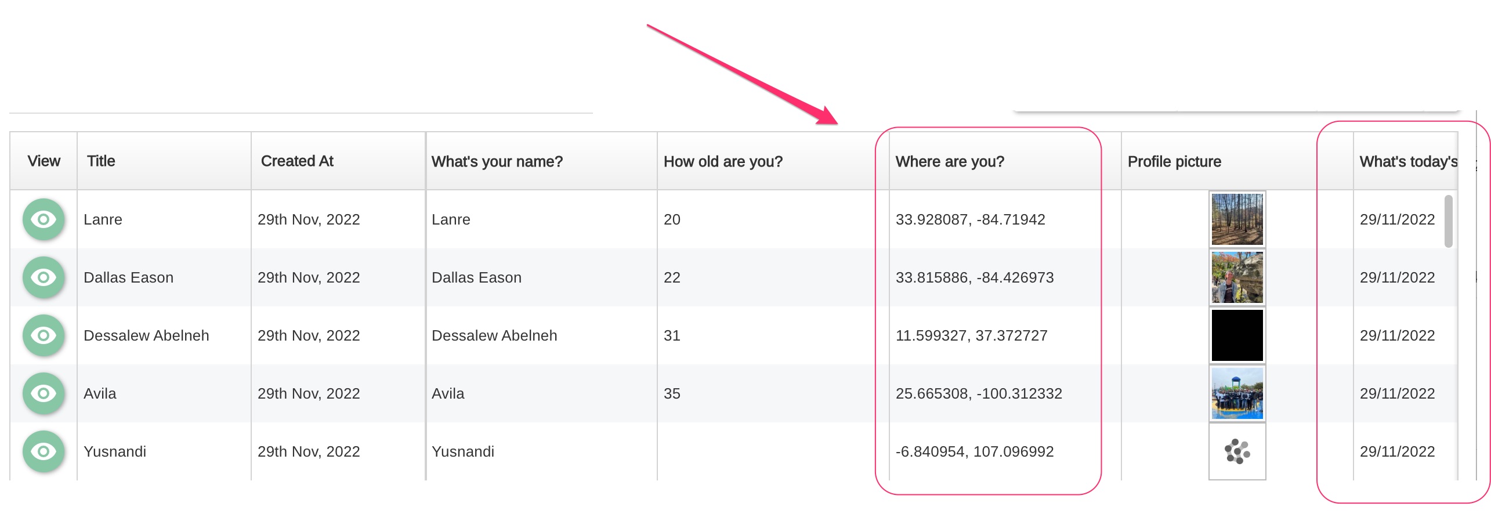Click the view eye icon for Lanre

[x=44, y=219]
